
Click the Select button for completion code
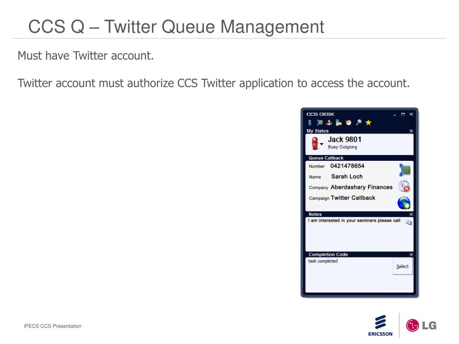click(403, 267)
